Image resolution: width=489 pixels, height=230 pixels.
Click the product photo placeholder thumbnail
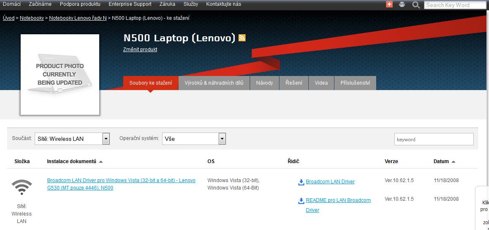point(60,74)
